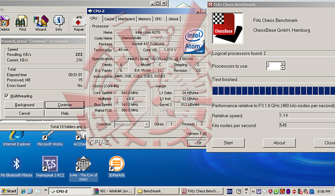335x196 pixels.
Task: Select 901 - WinRAR taskbar button
Action: coord(113,191)
